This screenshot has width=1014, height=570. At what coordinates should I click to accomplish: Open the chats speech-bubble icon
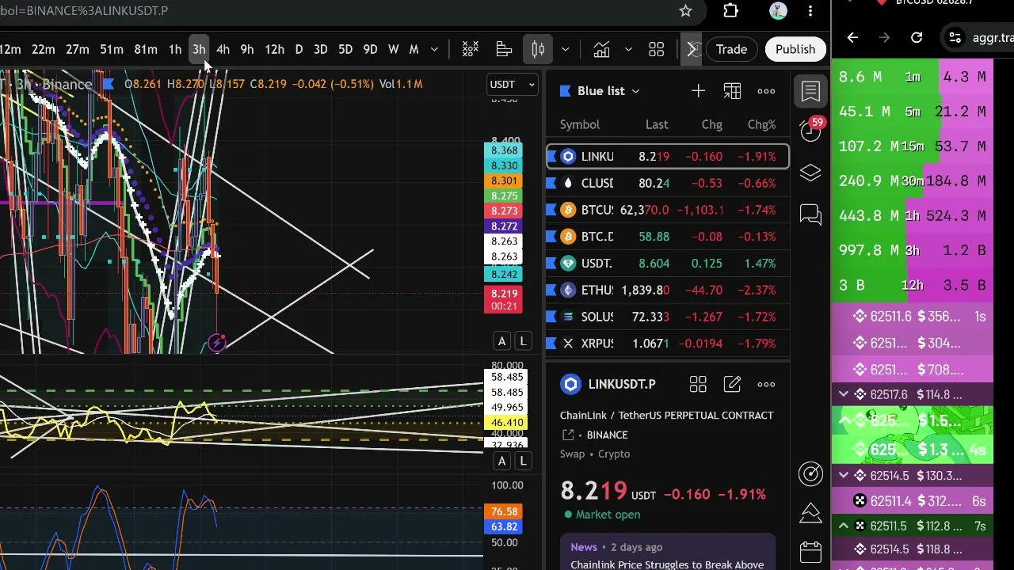tap(810, 215)
